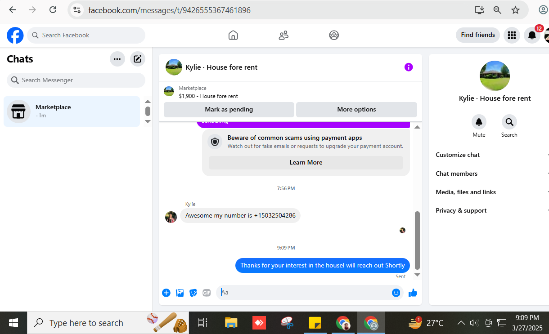The width and height of the screenshot is (549, 334).
Task: Start a new message with compose icon
Action: point(138,59)
